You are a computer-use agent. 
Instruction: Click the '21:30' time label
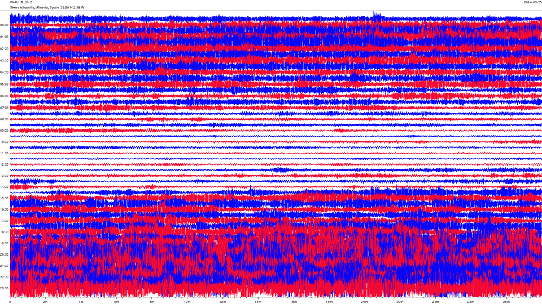(5, 266)
